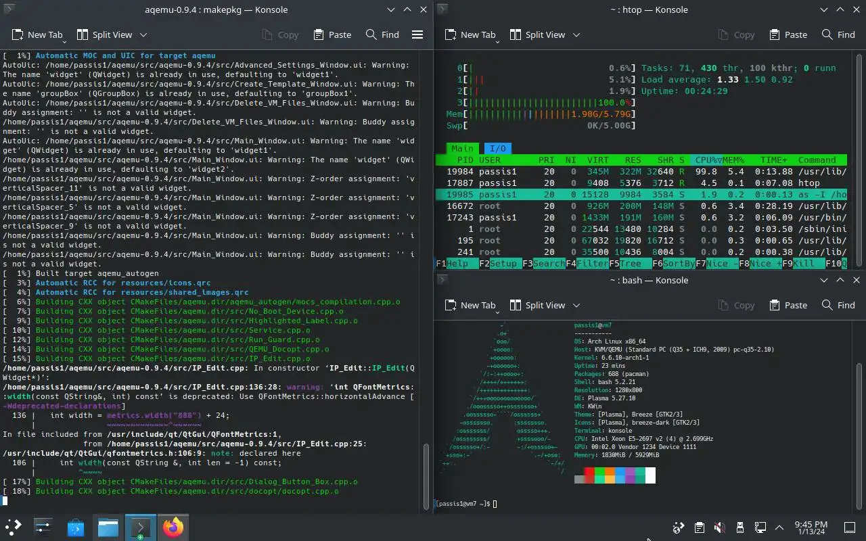
Task: Switch to htop Main tab
Action: tap(463, 149)
